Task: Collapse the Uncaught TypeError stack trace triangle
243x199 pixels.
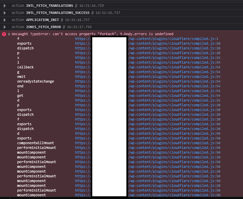Action: (9, 34)
